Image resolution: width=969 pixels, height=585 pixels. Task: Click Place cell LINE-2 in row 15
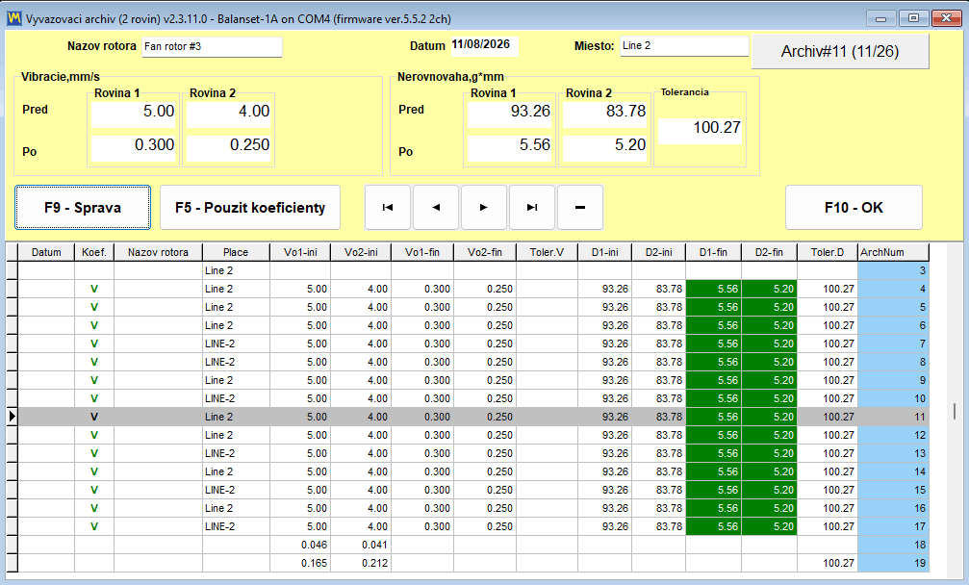(x=236, y=490)
